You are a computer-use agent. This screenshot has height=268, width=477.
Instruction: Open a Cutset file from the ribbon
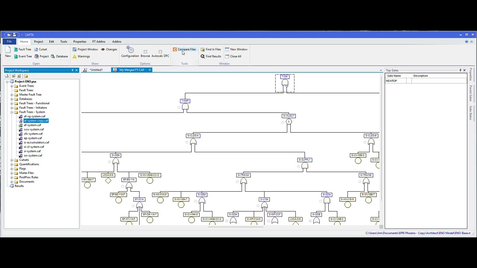(40, 49)
